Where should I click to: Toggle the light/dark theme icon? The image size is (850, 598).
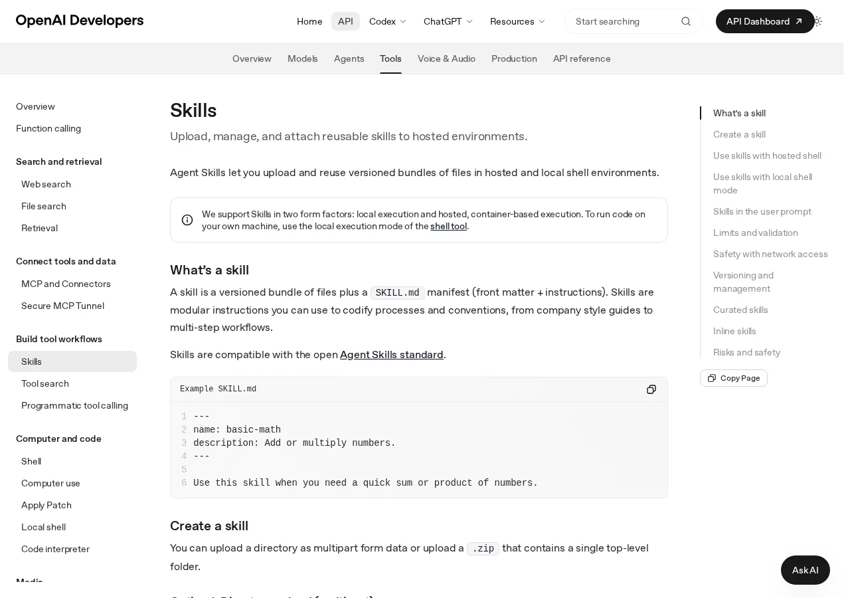coord(817,21)
